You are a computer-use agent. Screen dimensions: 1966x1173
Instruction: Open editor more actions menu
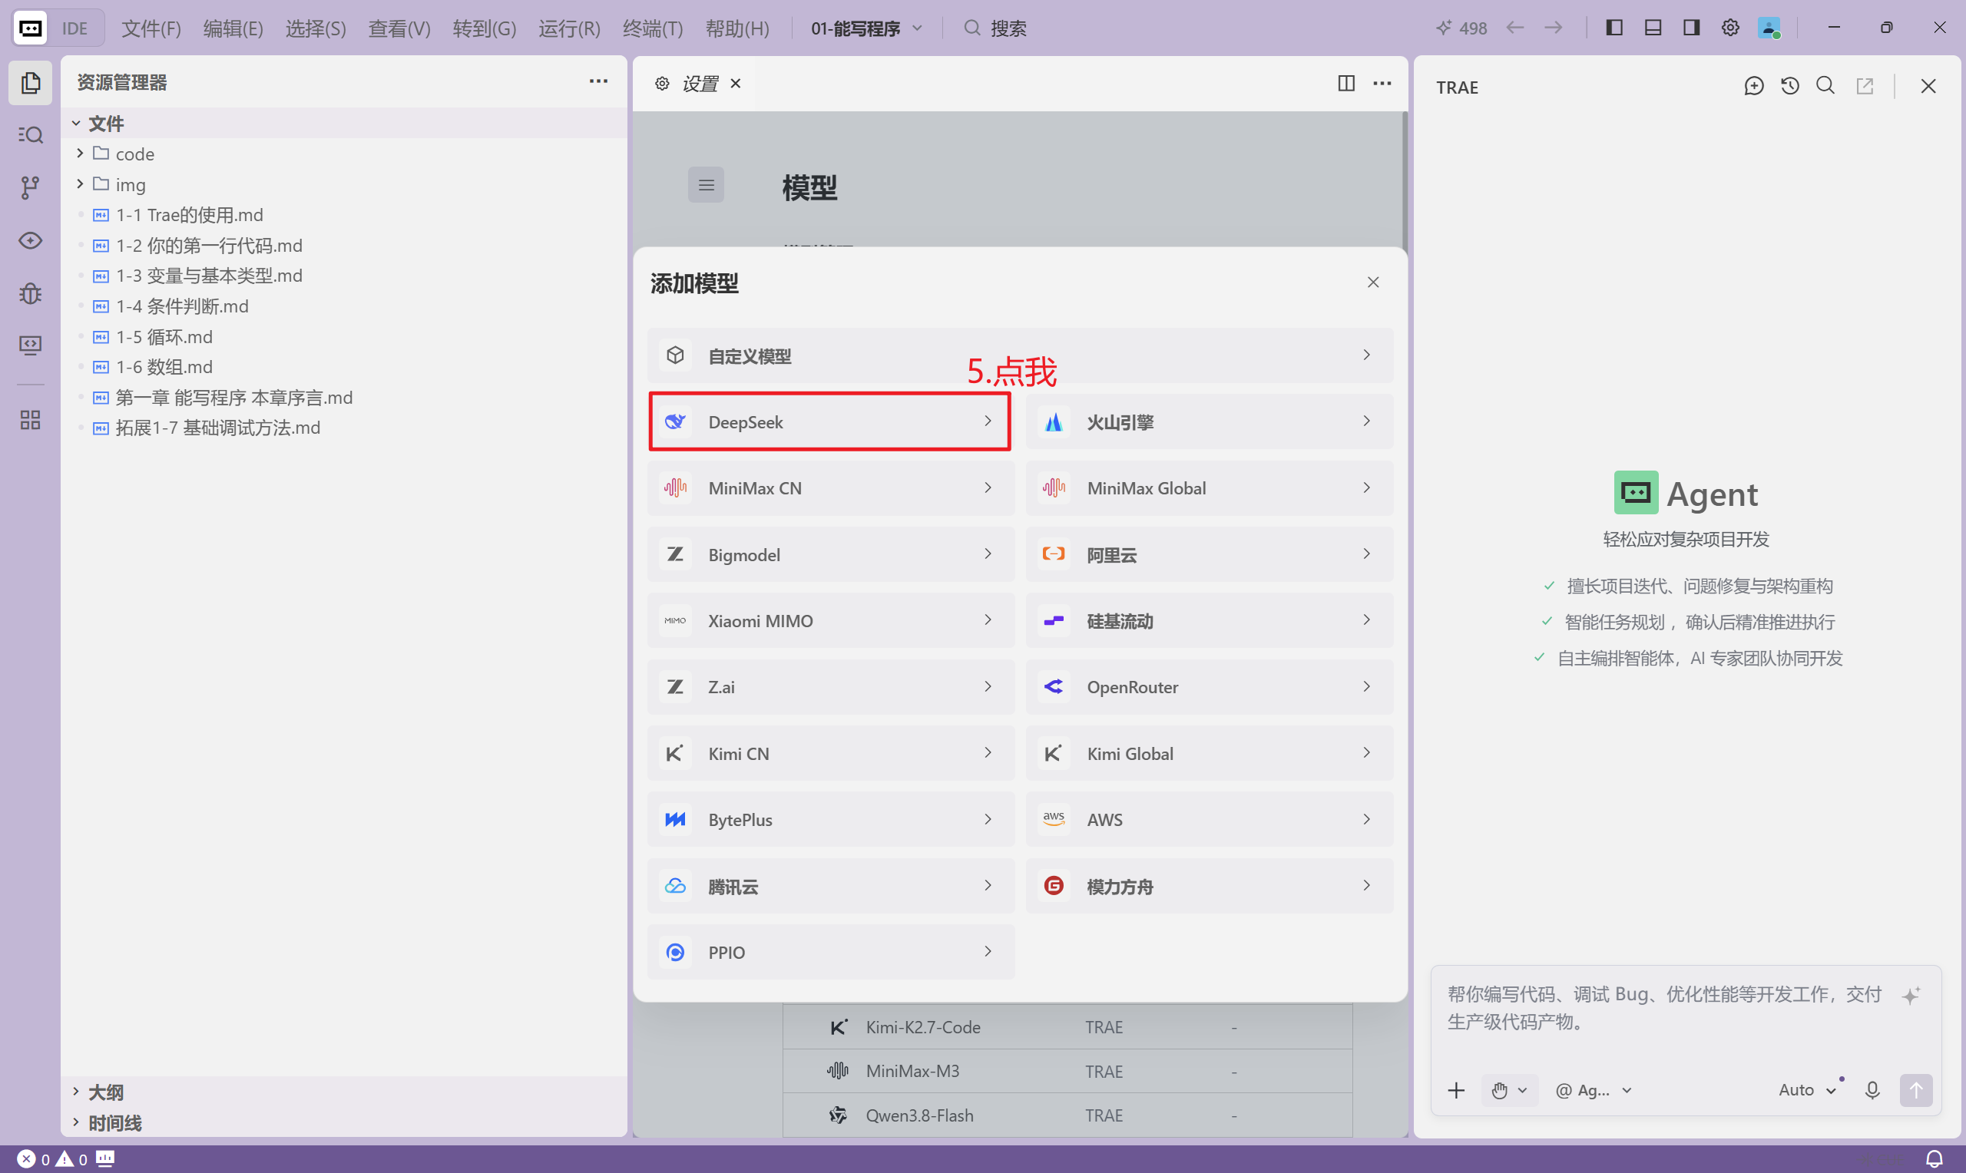(1382, 83)
